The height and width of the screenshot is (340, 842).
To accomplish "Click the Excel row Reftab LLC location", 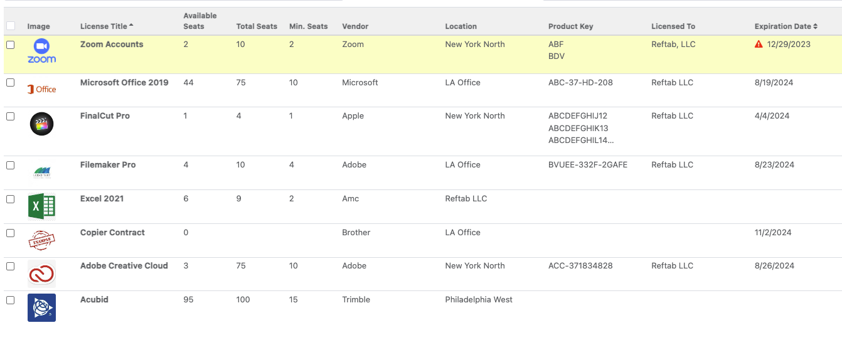I will (466, 199).
